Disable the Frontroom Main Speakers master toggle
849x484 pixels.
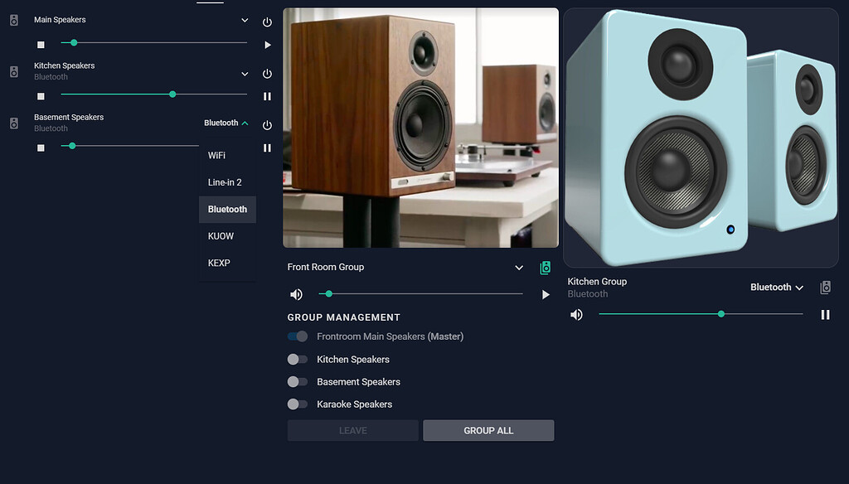297,336
